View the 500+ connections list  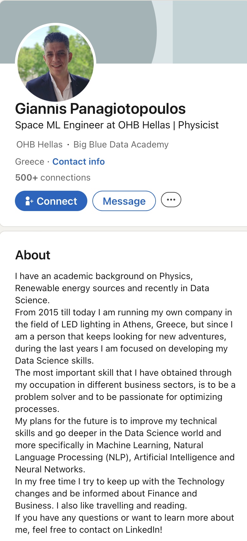pyautogui.click(x=53, y=178)
